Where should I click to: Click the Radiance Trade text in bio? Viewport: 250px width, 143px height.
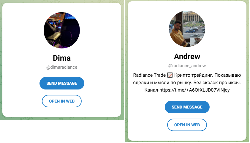(x=149, y=75)
